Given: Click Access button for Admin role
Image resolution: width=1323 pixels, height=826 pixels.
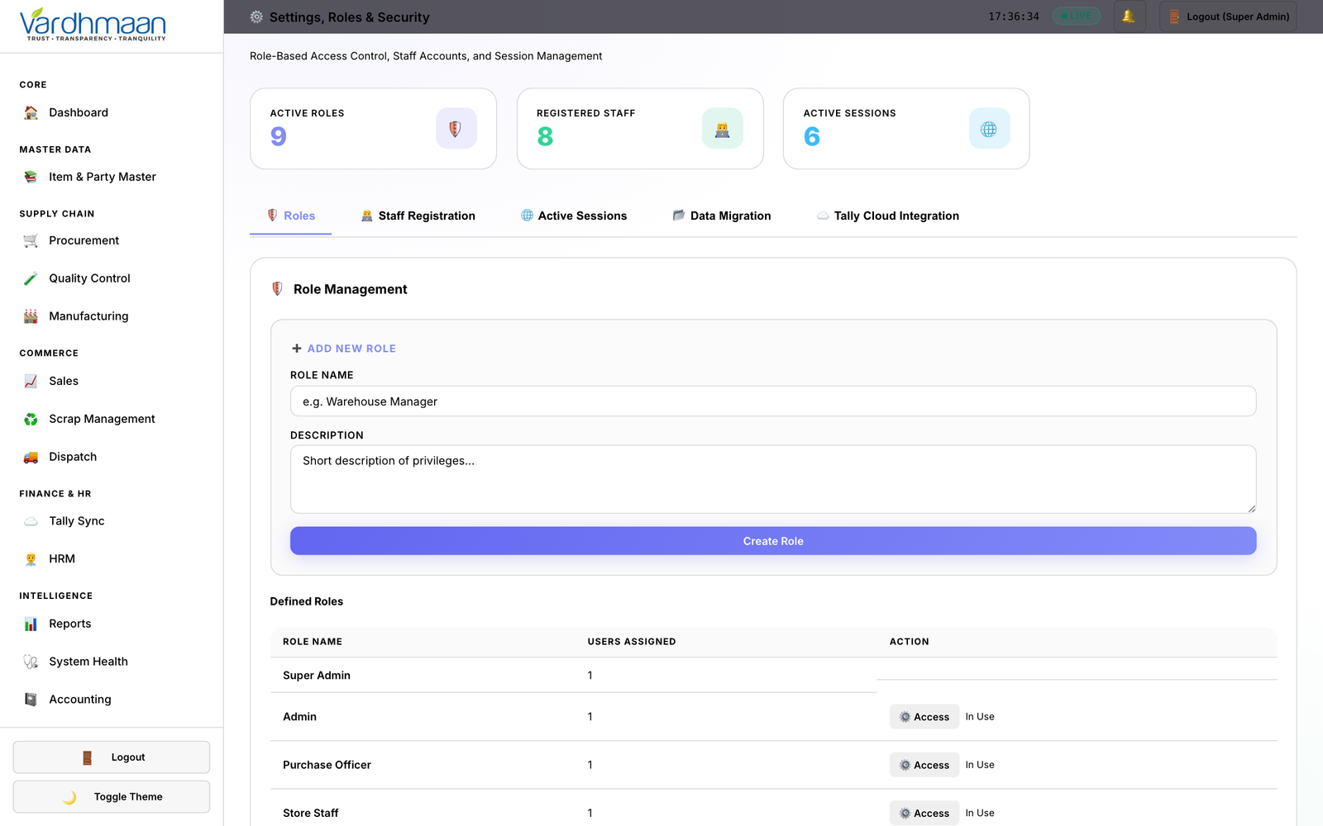Looking at the screenshot, I should pos(924,717).
